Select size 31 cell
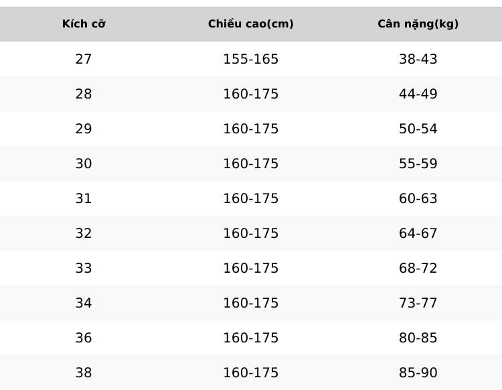Screen dimensions: 502x390 pos(84,198)
